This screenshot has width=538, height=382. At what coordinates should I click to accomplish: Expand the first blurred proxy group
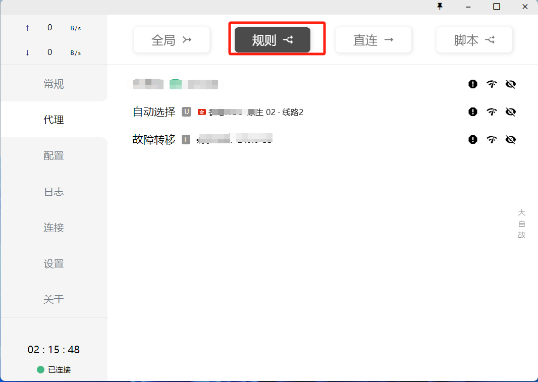148,84
